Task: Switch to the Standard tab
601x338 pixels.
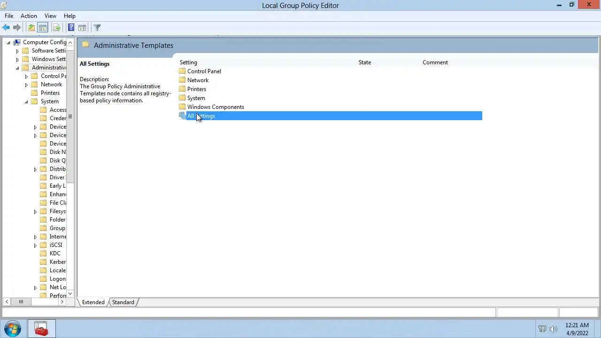Action: 123,302
